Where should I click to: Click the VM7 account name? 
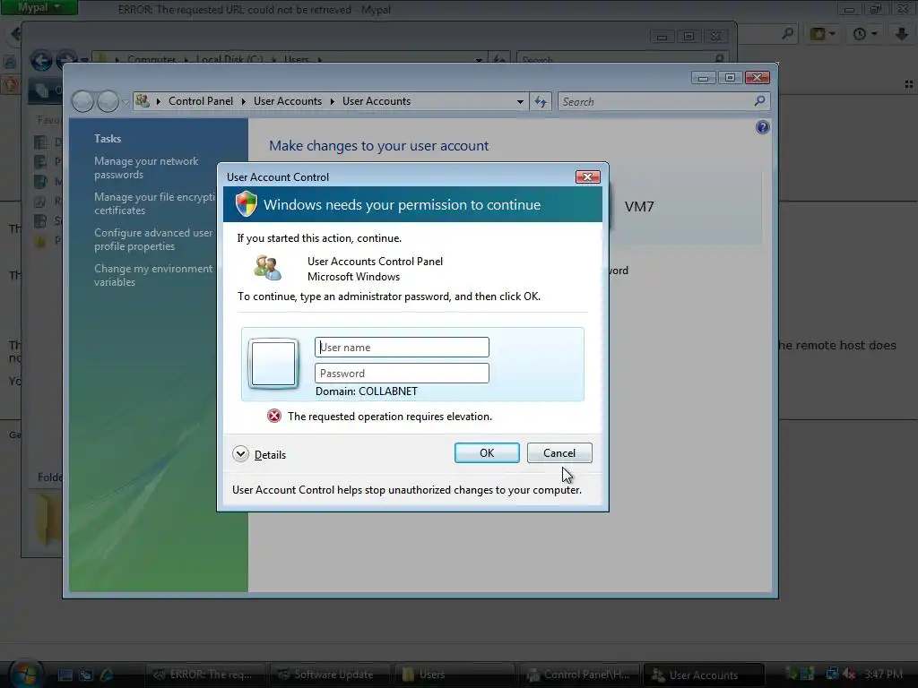[x=638, y=207]
